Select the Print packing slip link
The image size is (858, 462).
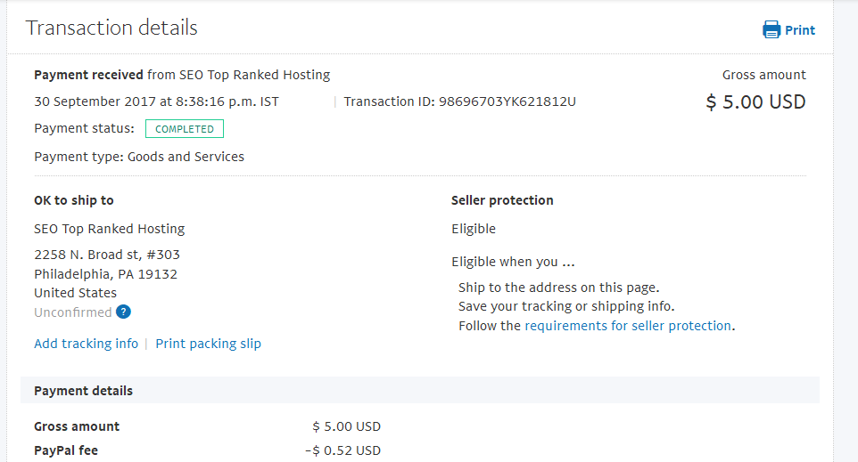coord(208,344)
